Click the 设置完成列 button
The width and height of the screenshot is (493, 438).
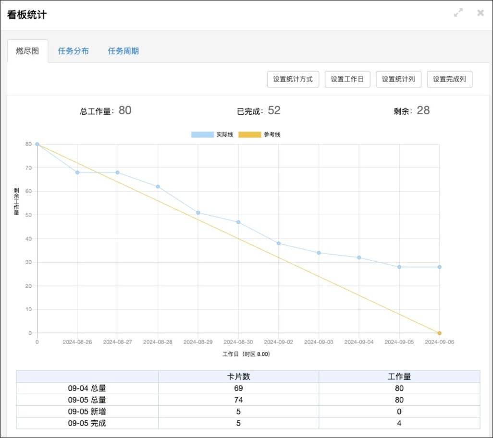[x=449, y=79]
